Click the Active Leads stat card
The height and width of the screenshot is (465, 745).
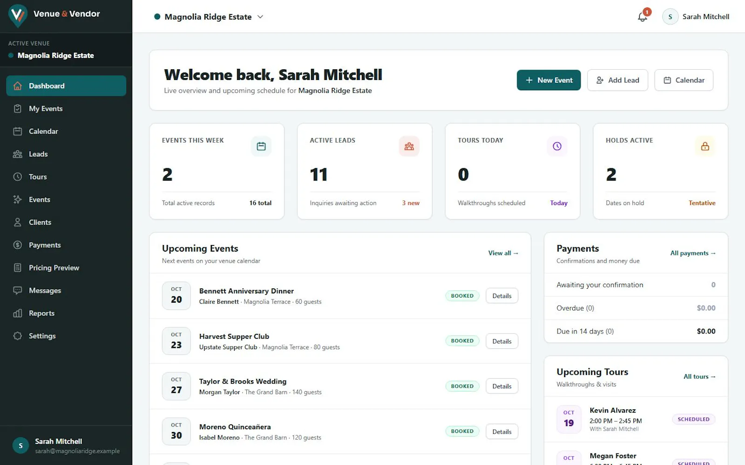coord(365,171)
